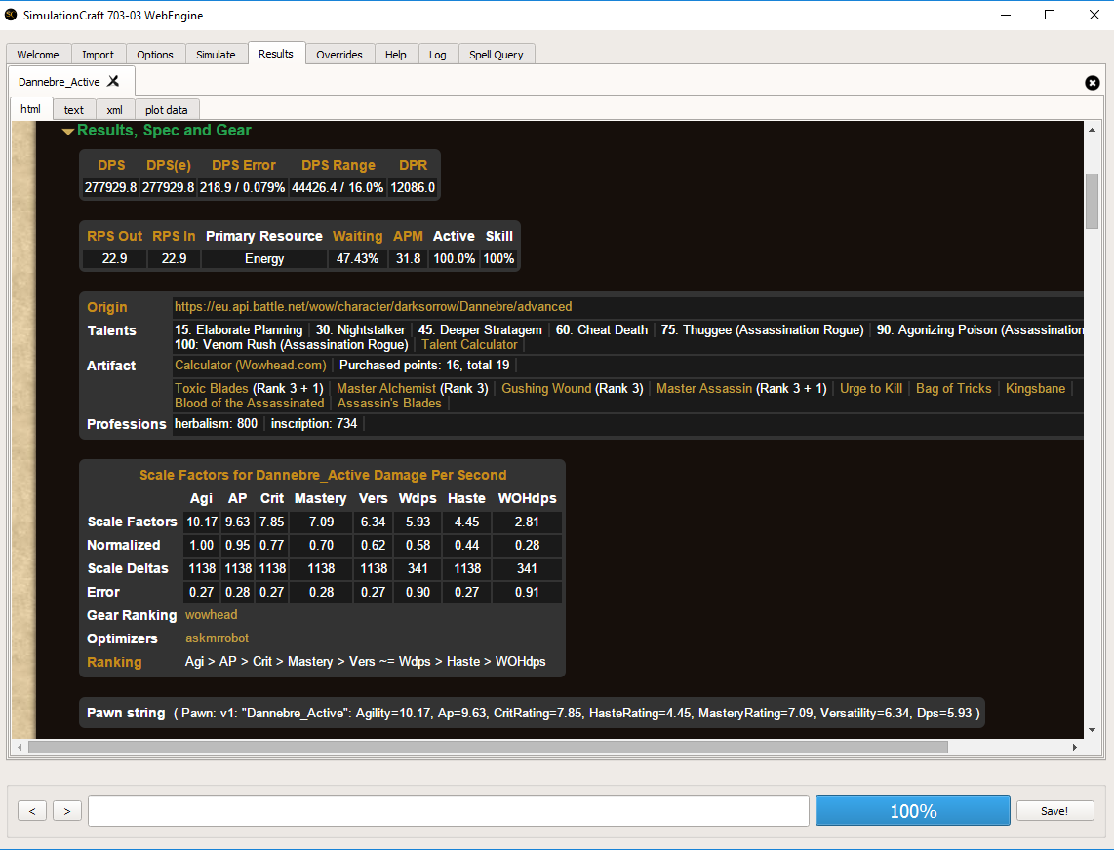
Task: Click the SimulationCraft app icon in title bar
Action: [12, 16]
